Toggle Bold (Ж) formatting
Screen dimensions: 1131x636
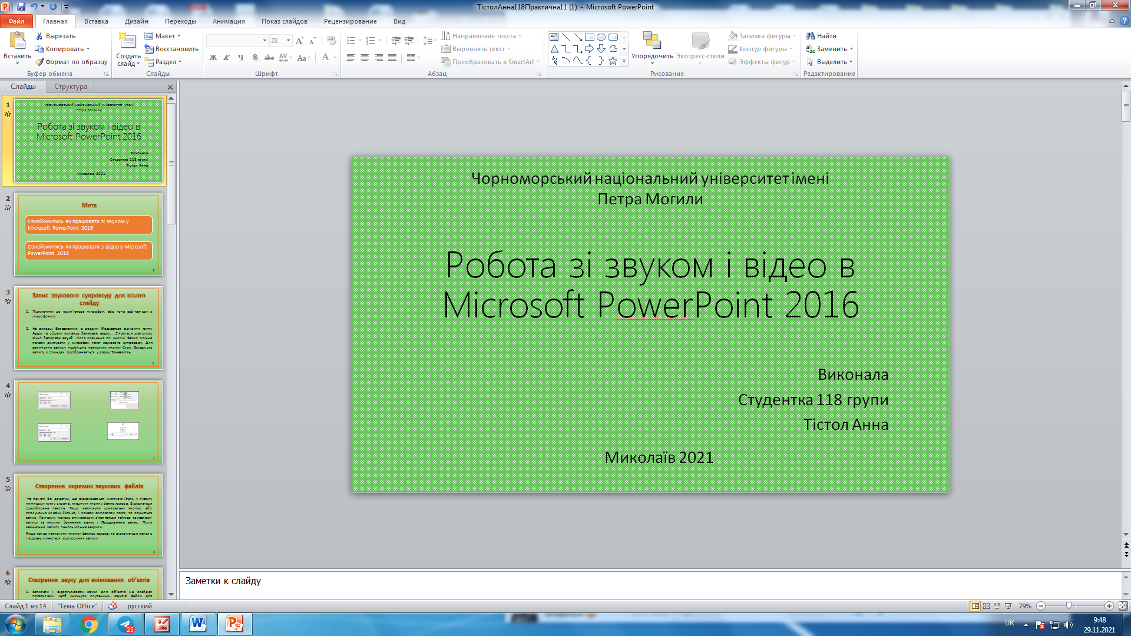(x=213, y=58)
